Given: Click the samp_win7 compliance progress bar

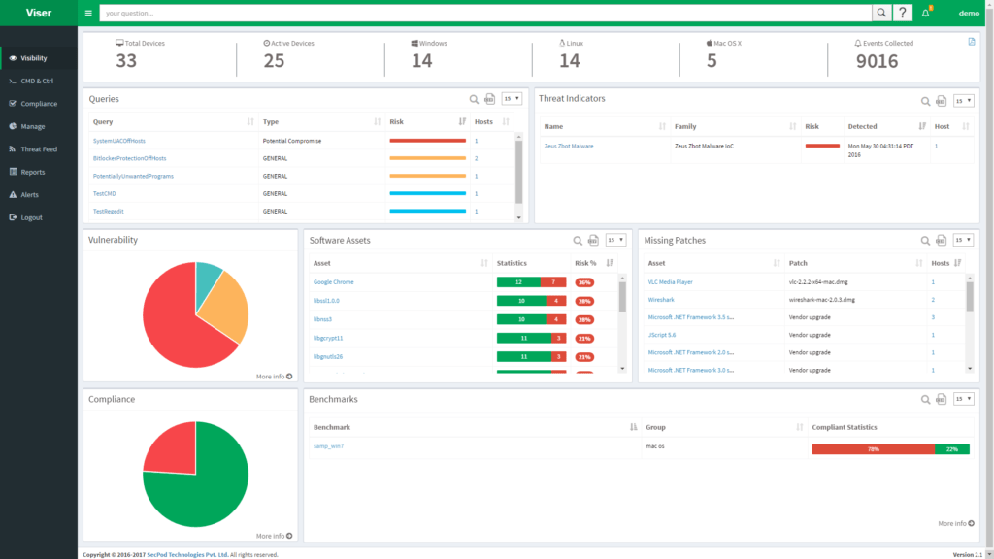Looking at the screenshot, I should [x=890, y=449].
